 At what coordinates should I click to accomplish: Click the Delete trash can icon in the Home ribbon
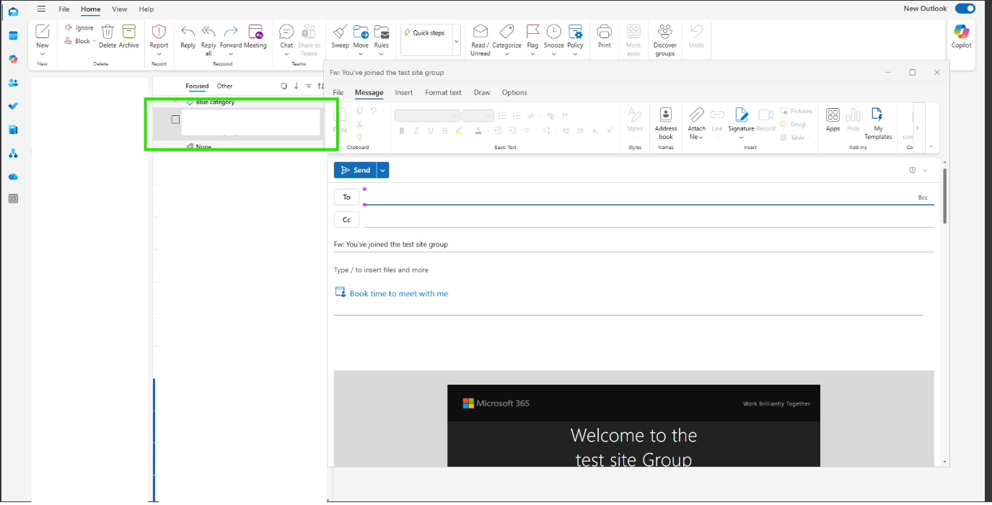[x=107, y=36]
